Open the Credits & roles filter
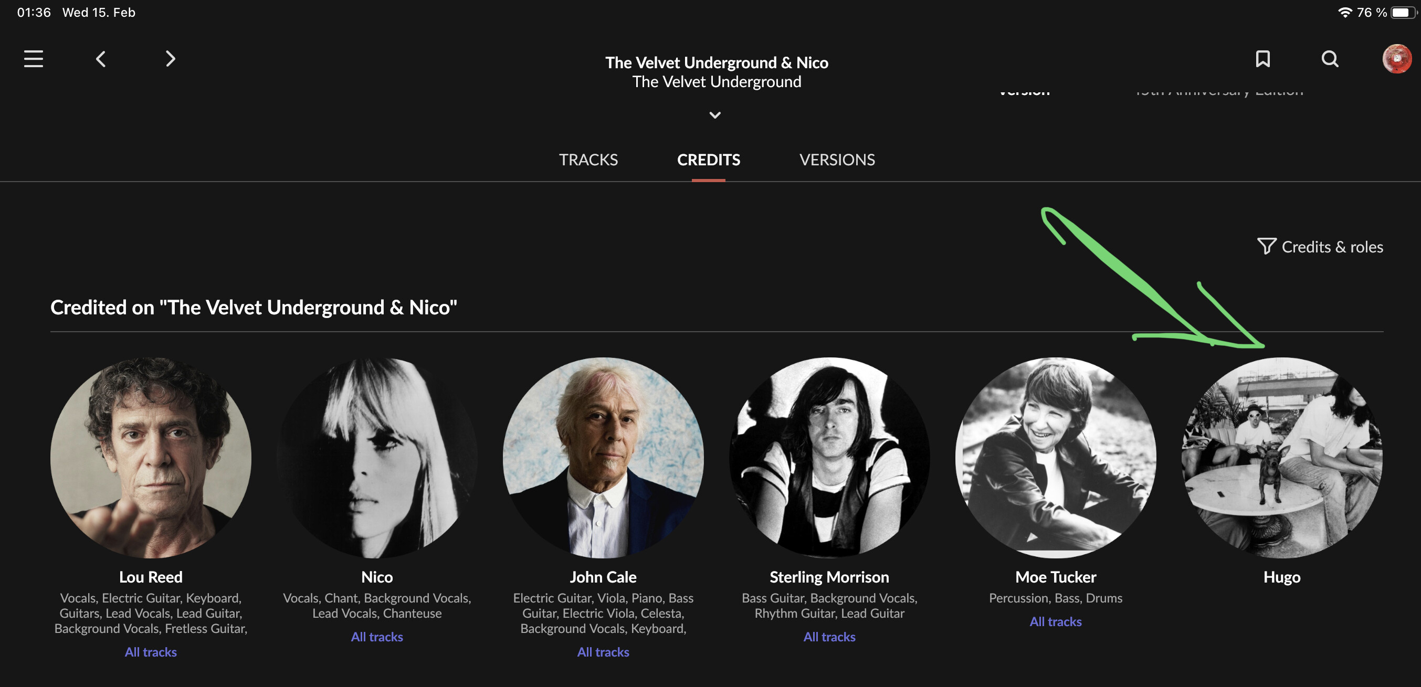The image size is (1421, 687). 1320,247
